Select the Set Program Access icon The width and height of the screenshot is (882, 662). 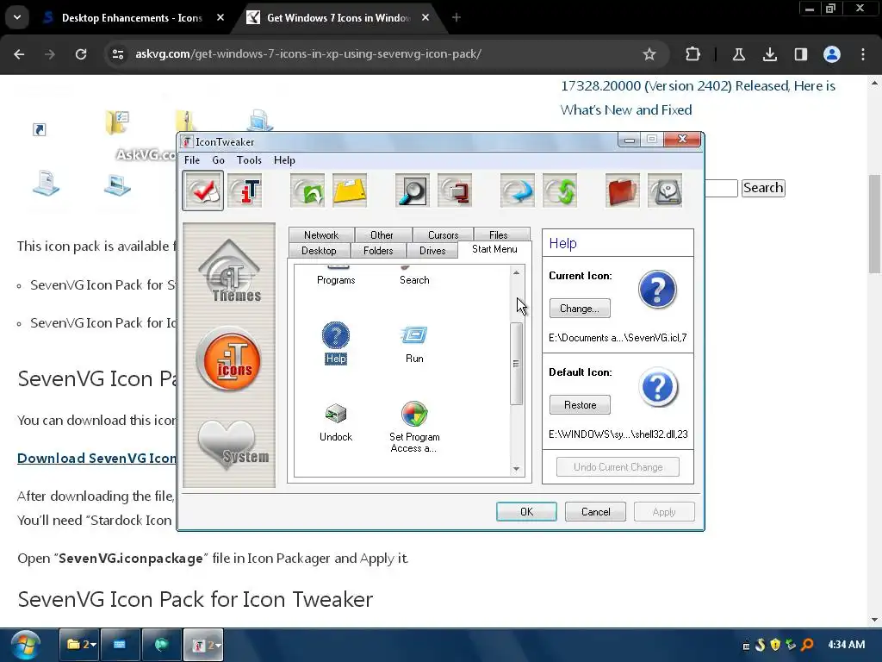[414, 428]
